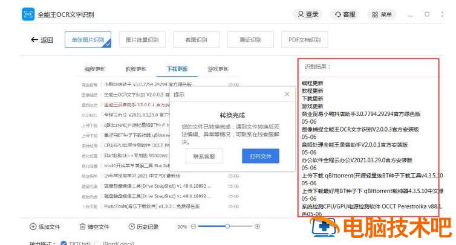
Task: Click the OCR app logo icon
Action: pos(28,14)
